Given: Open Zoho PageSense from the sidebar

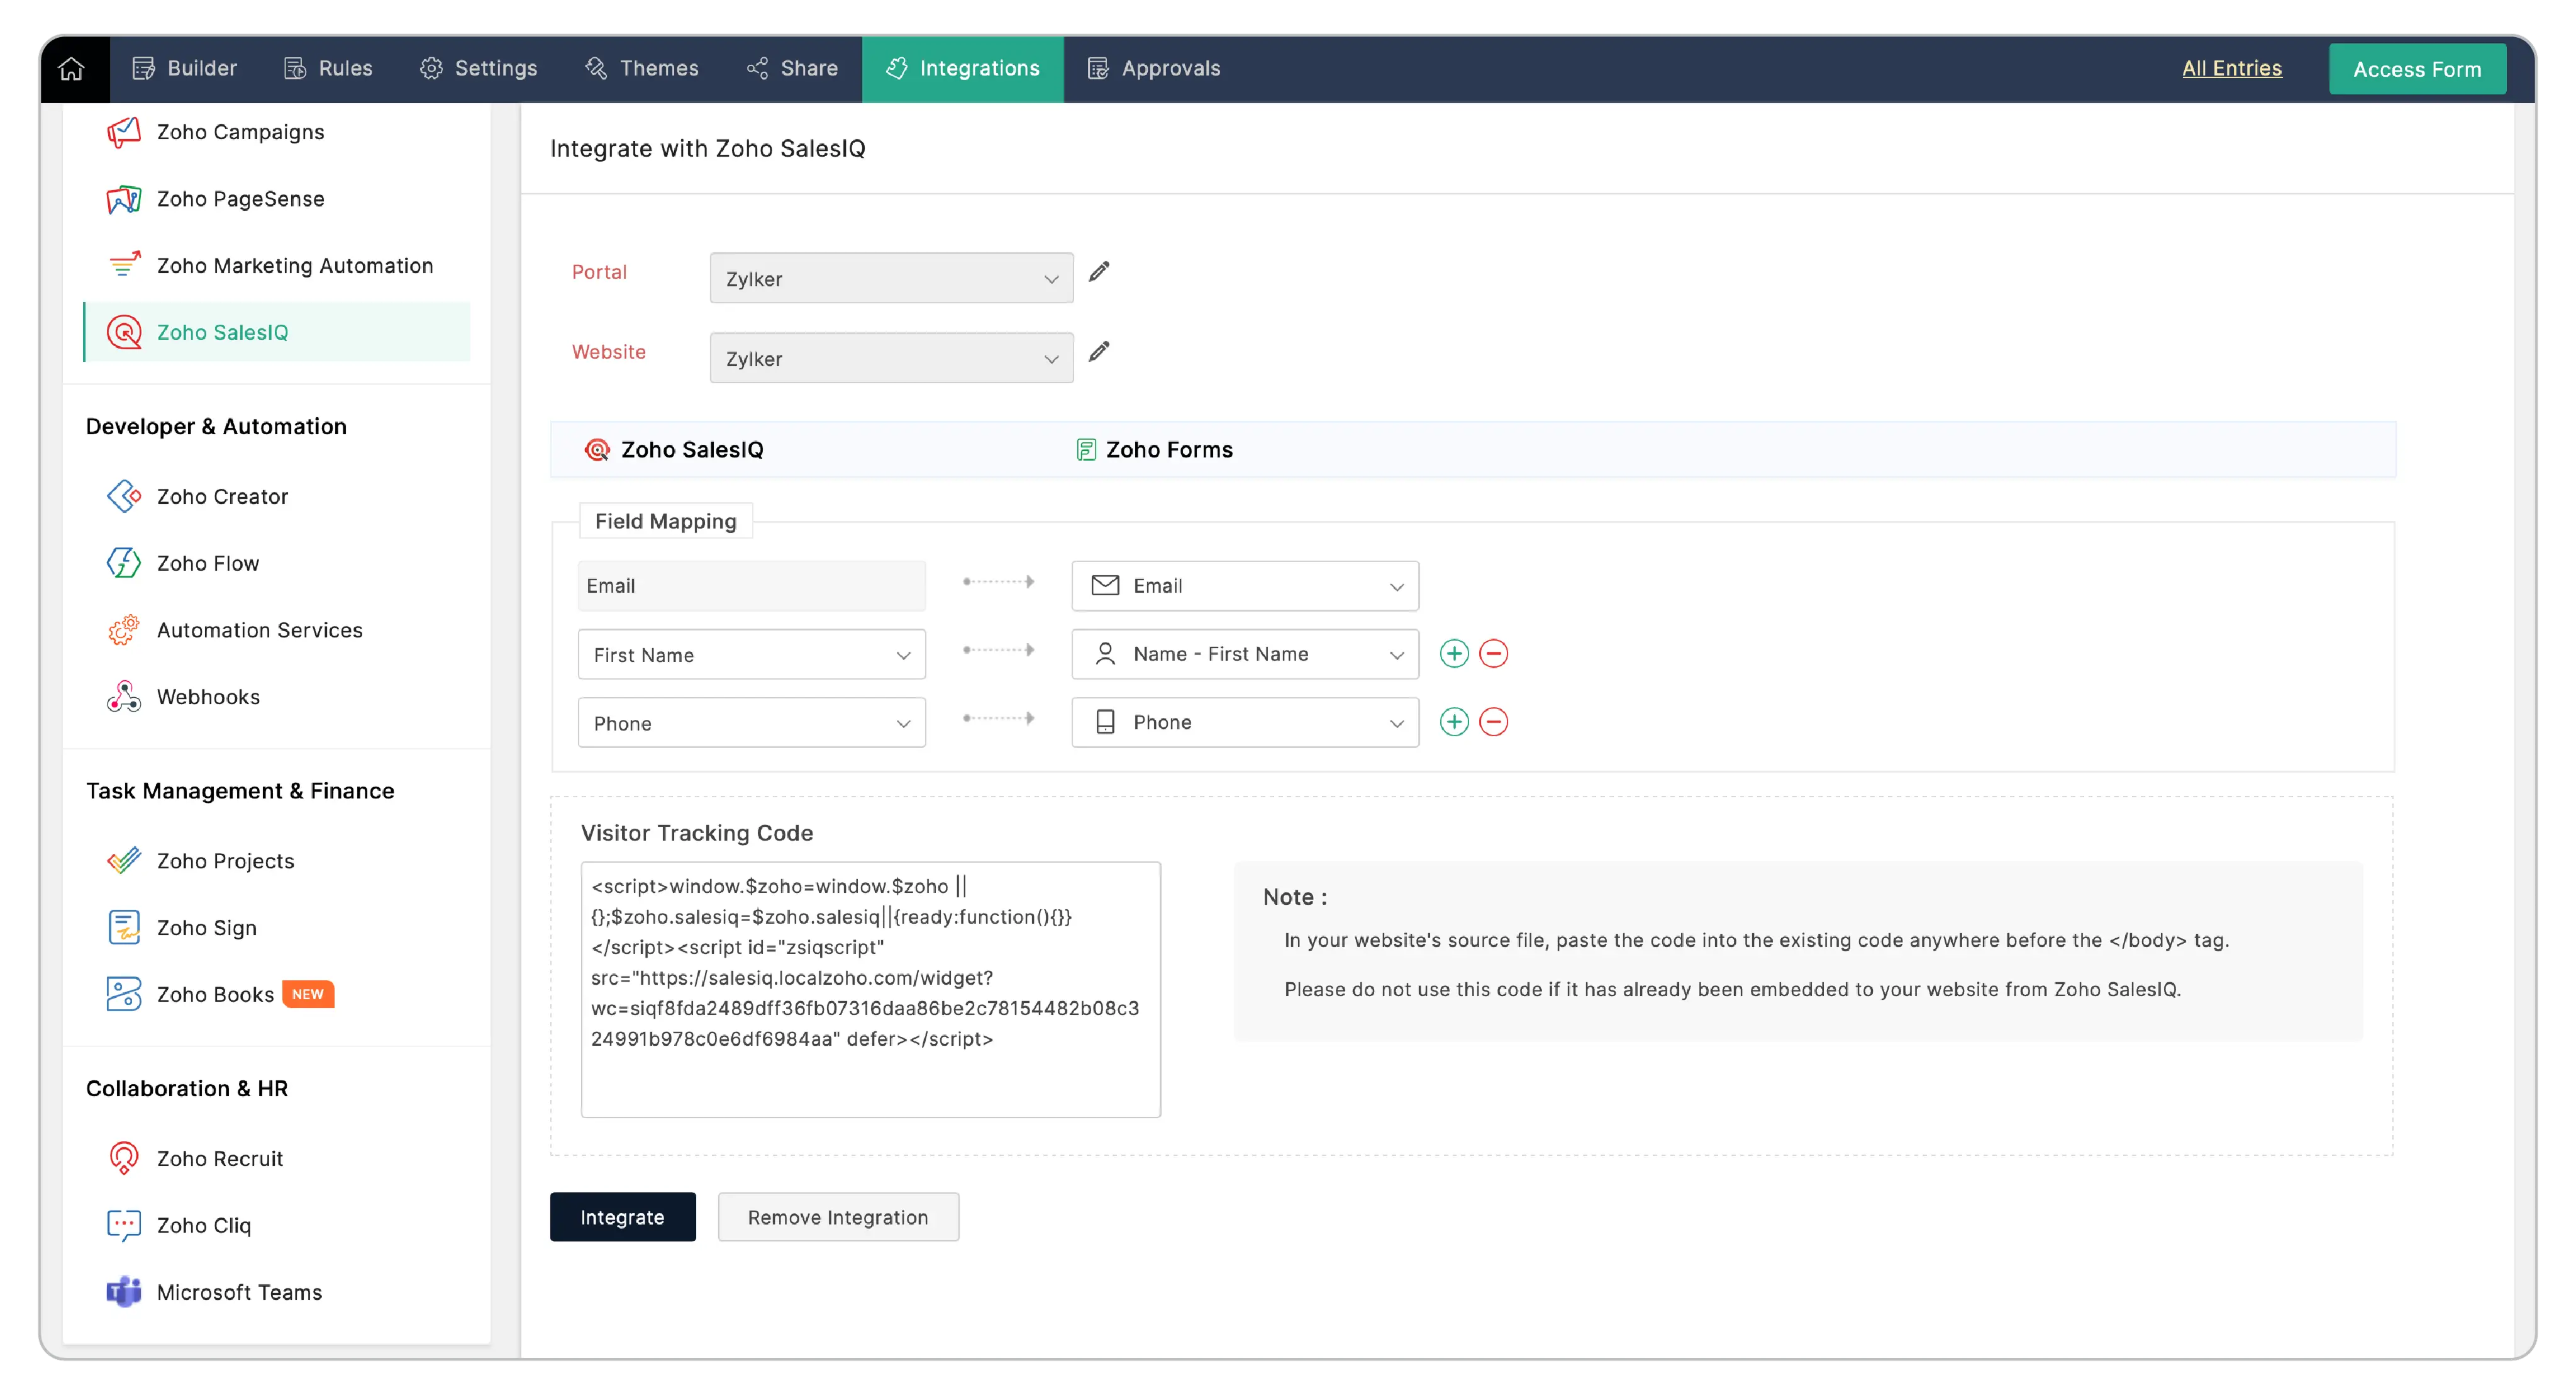Looking at the screenshot, I should tap(240, 198).
